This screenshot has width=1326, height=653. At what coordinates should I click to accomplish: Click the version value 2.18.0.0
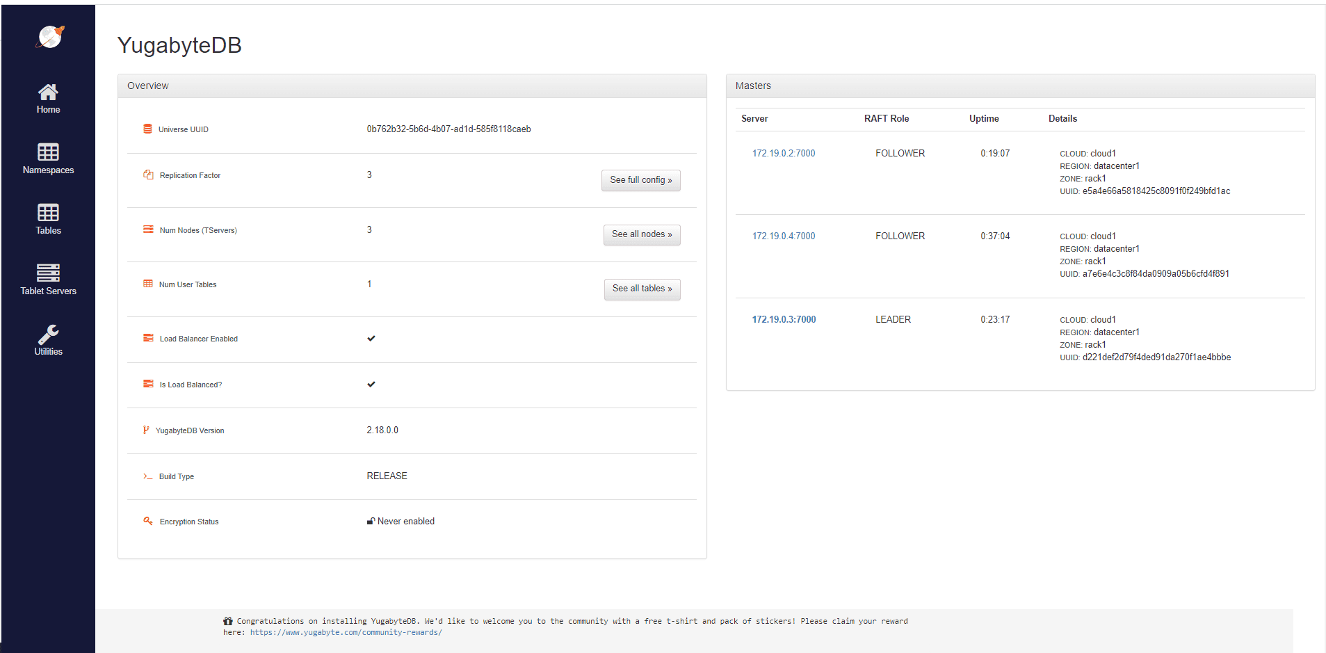pyautogui.click(x=382, y=430)
